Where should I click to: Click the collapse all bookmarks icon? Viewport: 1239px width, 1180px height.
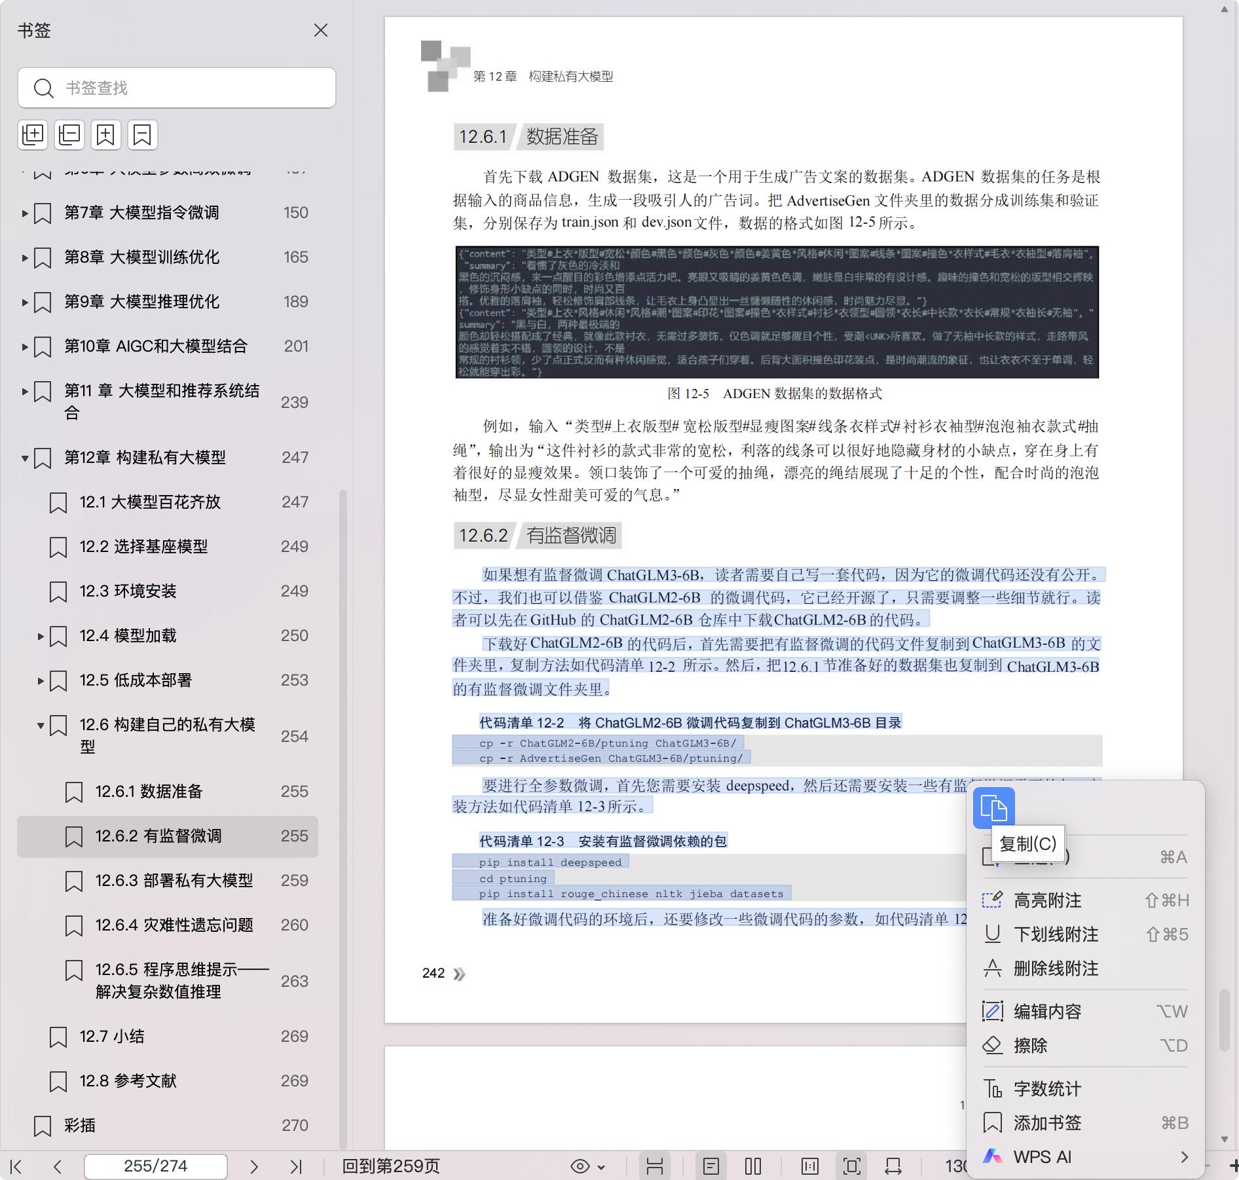pyautogui.click(x=69, y=135)
